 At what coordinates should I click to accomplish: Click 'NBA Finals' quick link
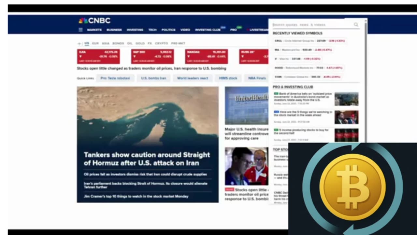[x=257, y=78]
